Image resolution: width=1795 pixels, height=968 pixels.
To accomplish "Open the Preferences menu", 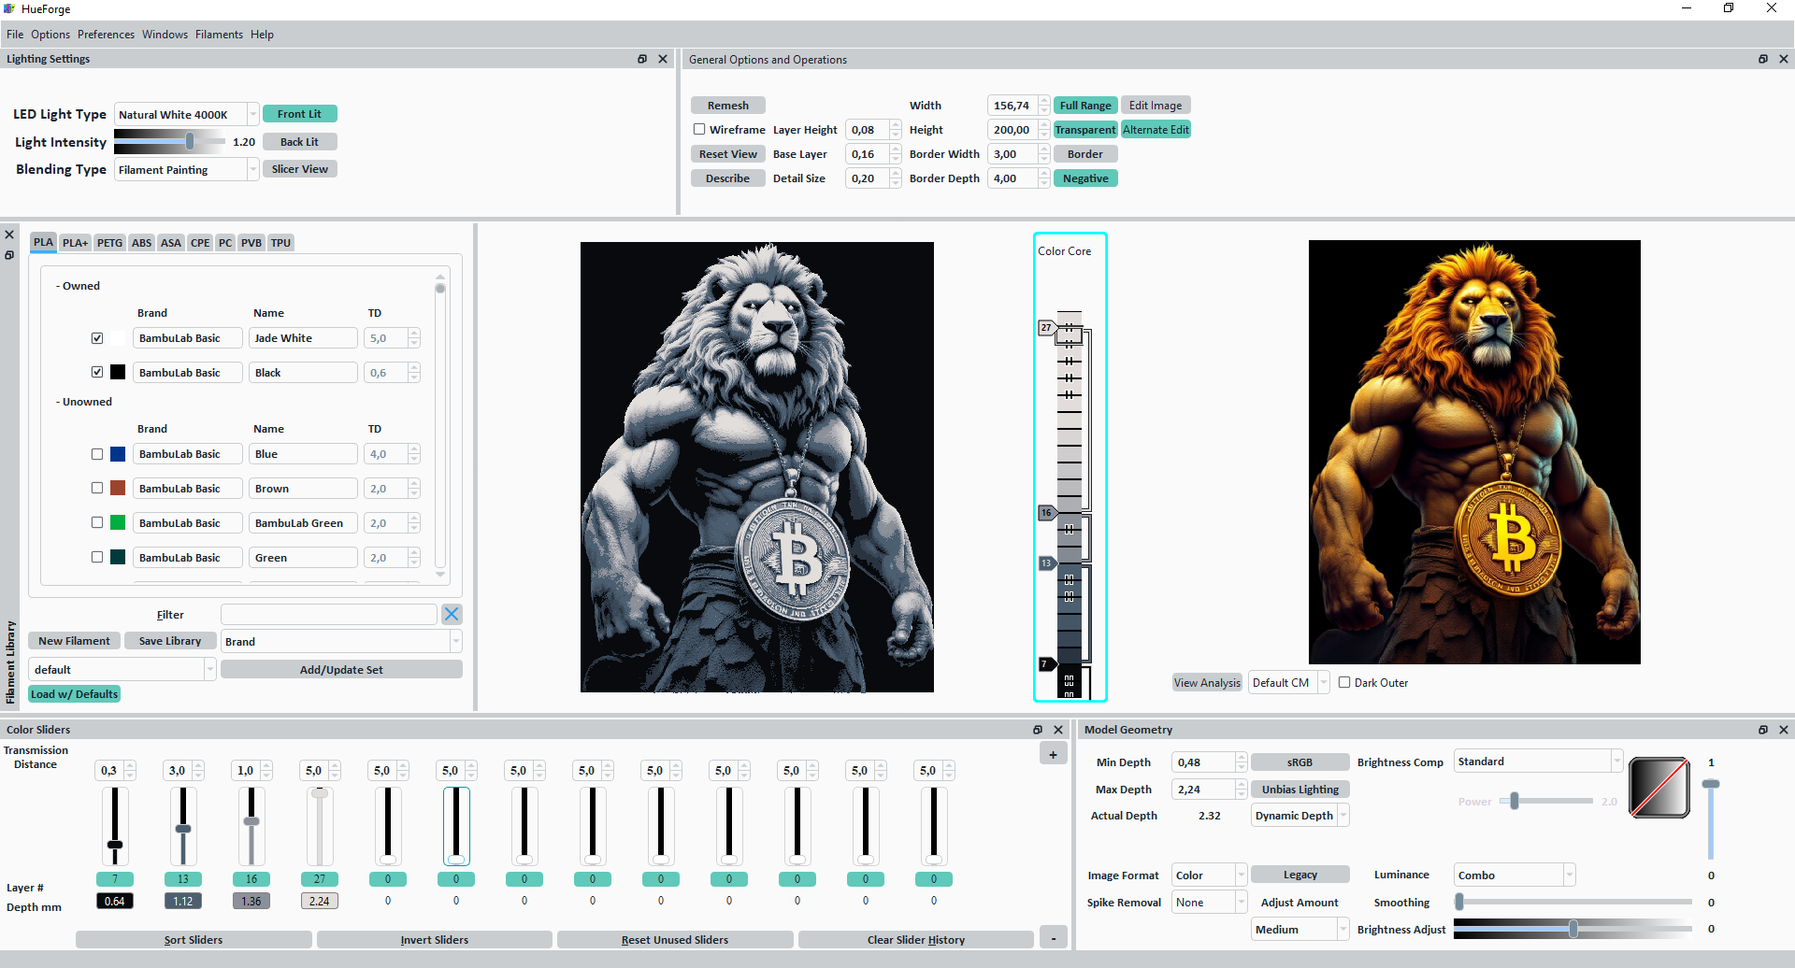I will 106,35.
